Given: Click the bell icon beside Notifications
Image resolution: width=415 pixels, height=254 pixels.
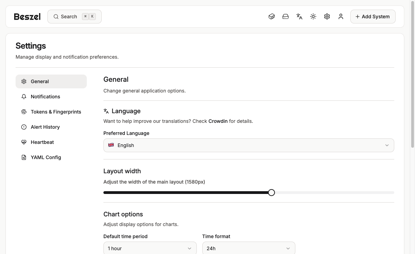Looking at the screenshot, I should point(24,97).
